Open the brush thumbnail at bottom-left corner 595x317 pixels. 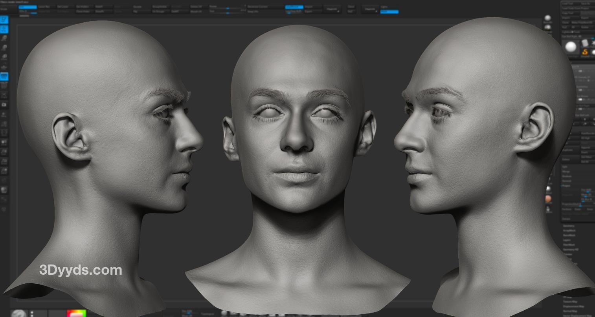18,313
